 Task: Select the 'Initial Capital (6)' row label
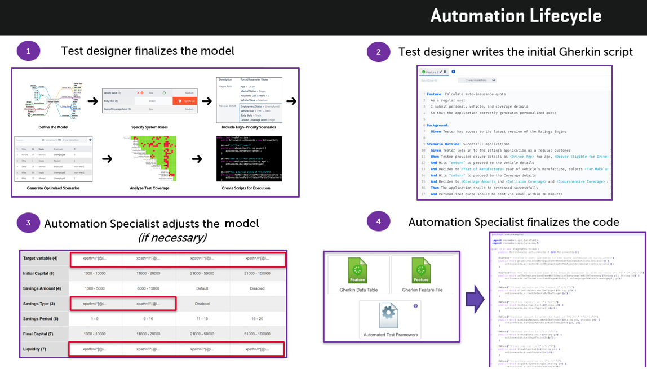38,273
